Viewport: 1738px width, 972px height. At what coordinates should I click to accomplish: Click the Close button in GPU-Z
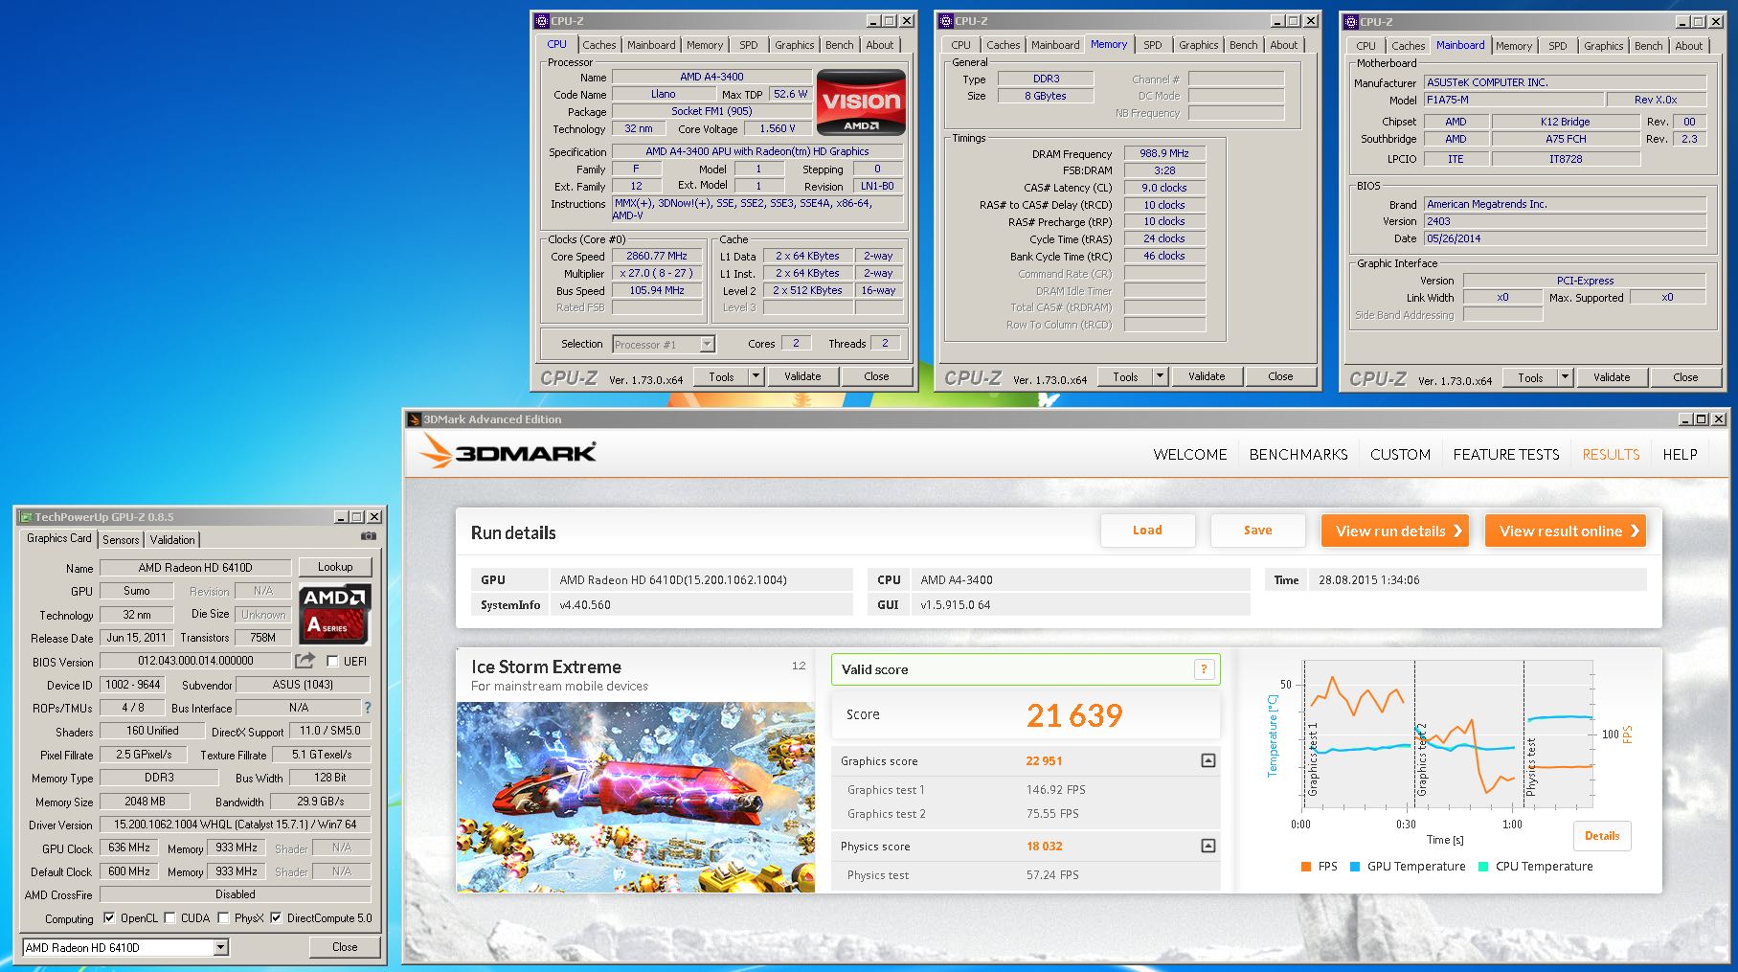[x=345, y=947]
